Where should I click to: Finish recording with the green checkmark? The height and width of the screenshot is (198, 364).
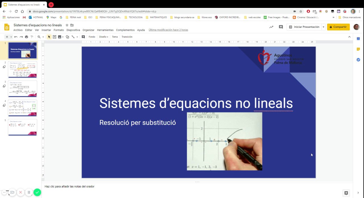(37, 192)
